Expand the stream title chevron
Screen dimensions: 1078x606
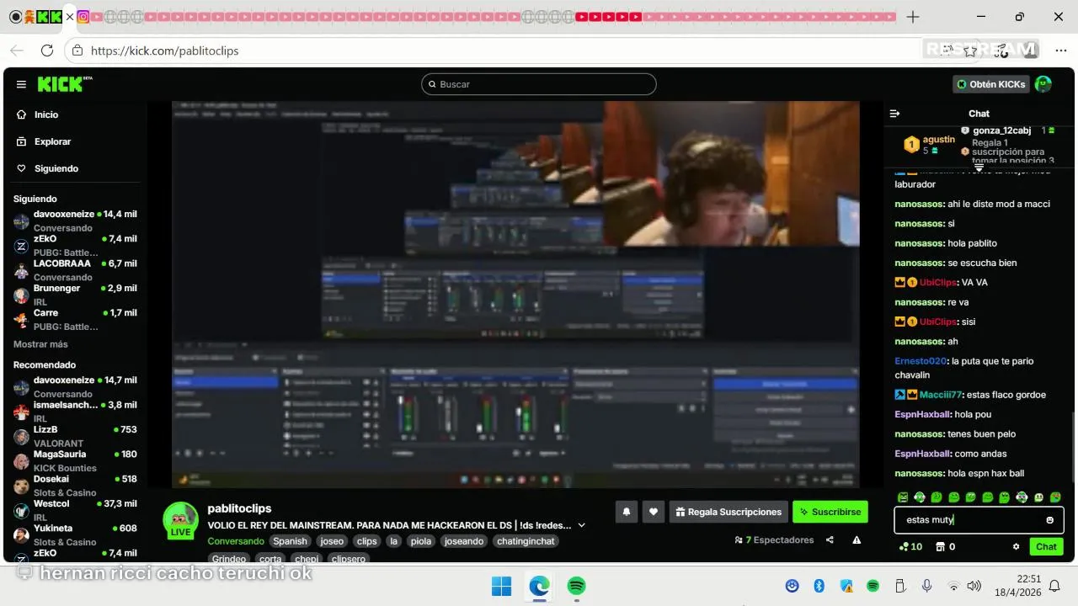[x=581, y=525]
